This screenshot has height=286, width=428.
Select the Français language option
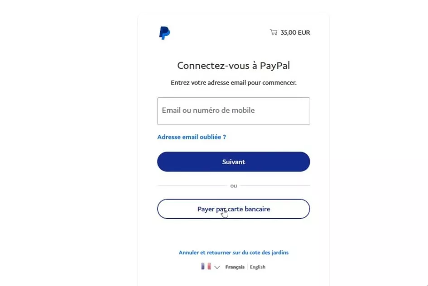[x=235, y=267]
